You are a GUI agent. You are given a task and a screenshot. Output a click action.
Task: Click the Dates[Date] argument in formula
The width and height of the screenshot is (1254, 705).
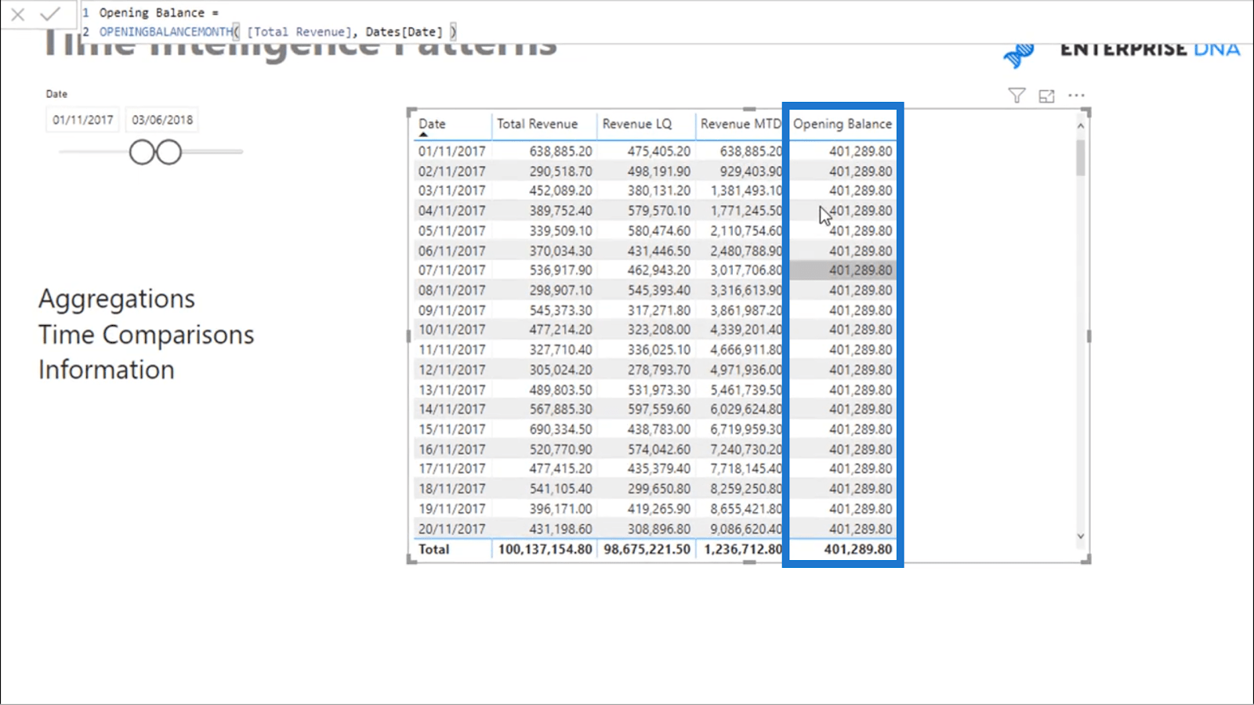404,32
